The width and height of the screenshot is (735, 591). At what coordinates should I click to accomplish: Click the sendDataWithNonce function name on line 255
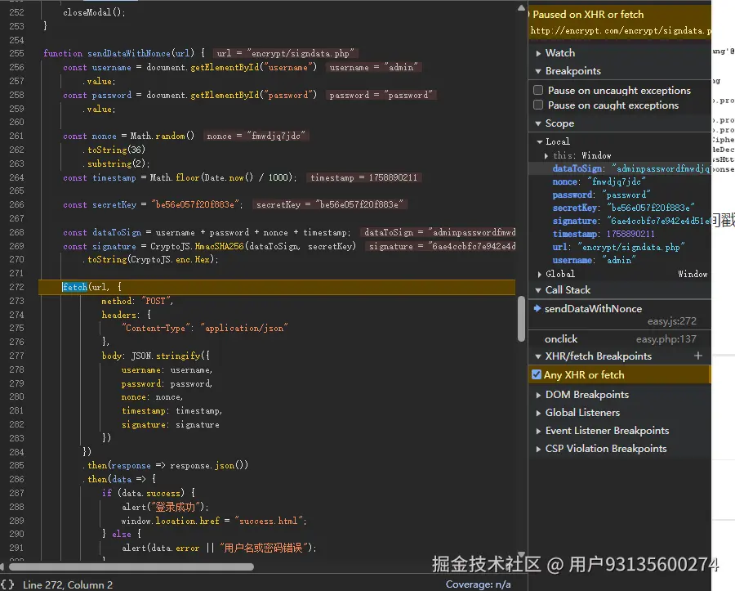click(129, 53)
